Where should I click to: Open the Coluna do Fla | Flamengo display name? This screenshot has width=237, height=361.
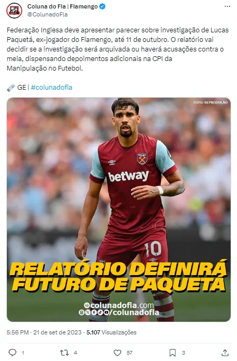(63, 6)
